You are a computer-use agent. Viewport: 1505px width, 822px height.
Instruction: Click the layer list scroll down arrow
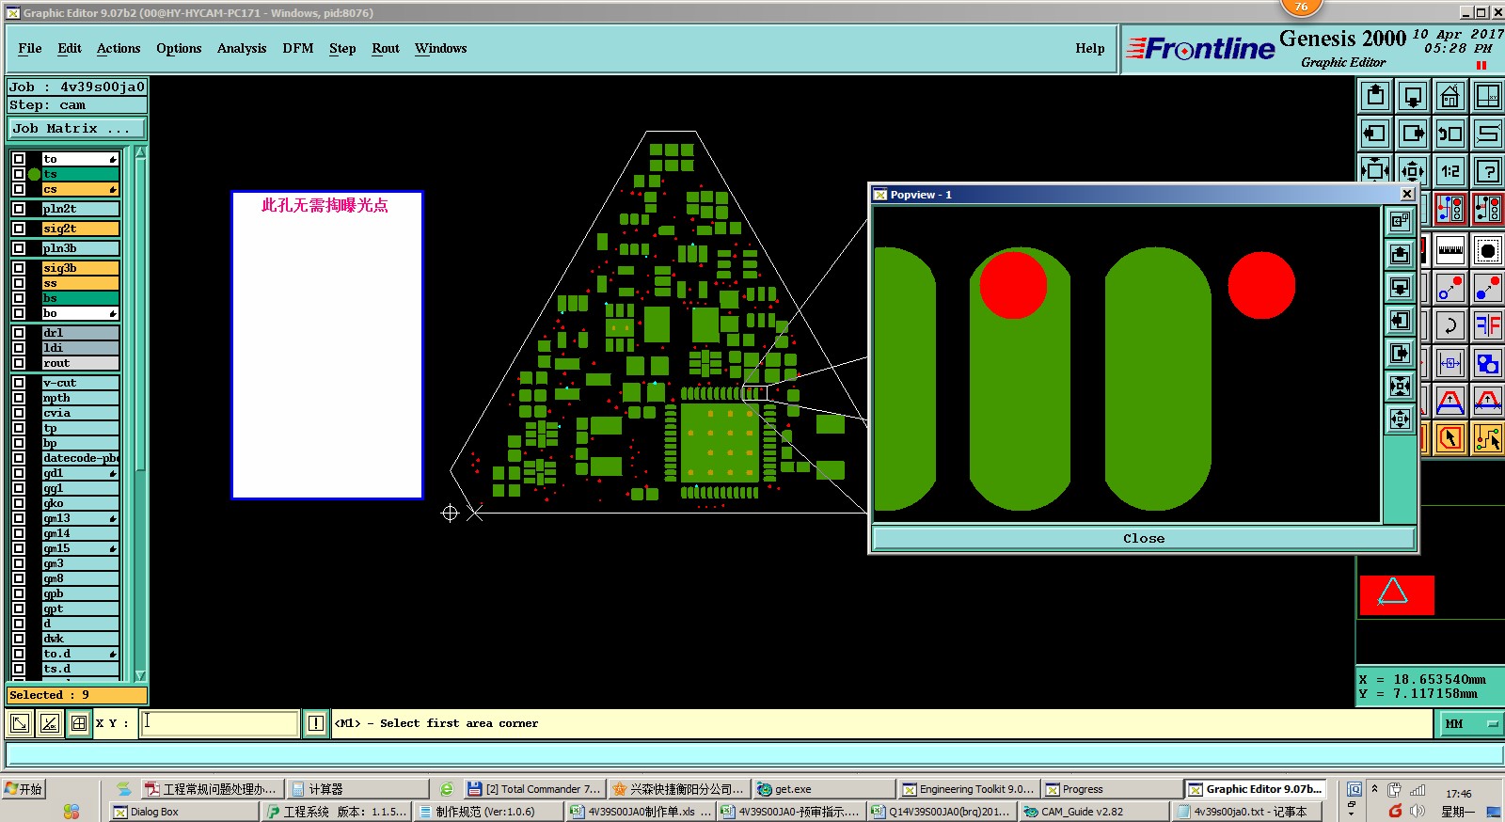click(x=140, y=675)
